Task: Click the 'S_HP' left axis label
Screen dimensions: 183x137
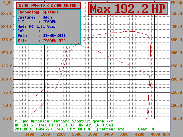Action: pyautogui.click(x=8, y=3)
